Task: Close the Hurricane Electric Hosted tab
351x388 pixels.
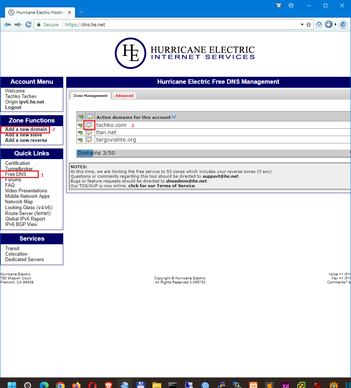Action: (x=69, y=12)
